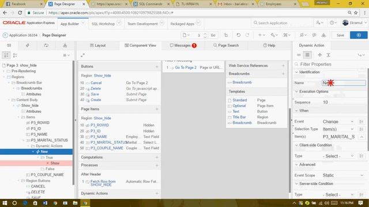Collapse the Advanced property group
369x207 pixels.
[x=296, y=164]
